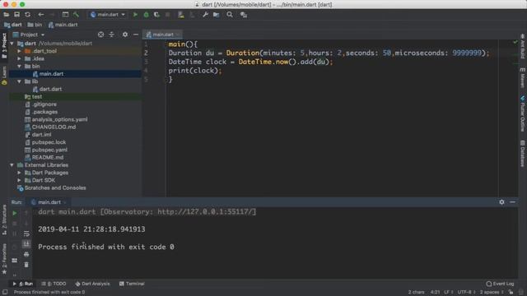
Task: Open the Favorites side tool window
Action: coord(4,259)
